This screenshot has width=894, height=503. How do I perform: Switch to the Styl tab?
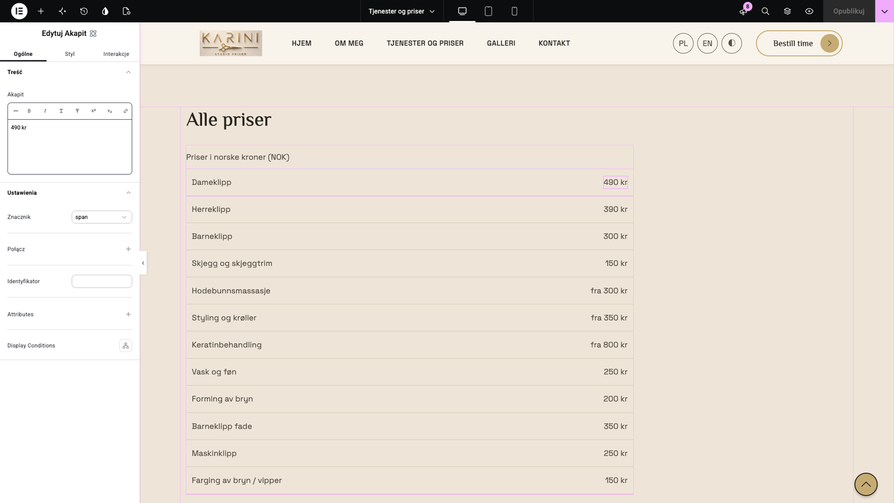click(x=70, y=54)
